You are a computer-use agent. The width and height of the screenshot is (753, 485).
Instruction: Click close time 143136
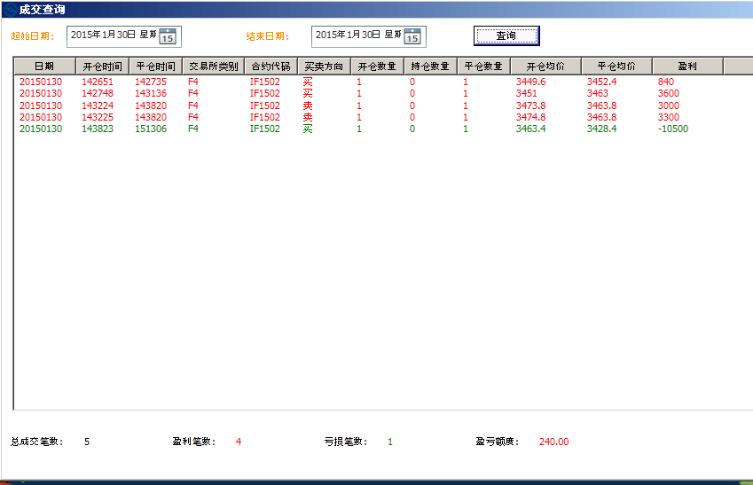click(x=151, y=93)
